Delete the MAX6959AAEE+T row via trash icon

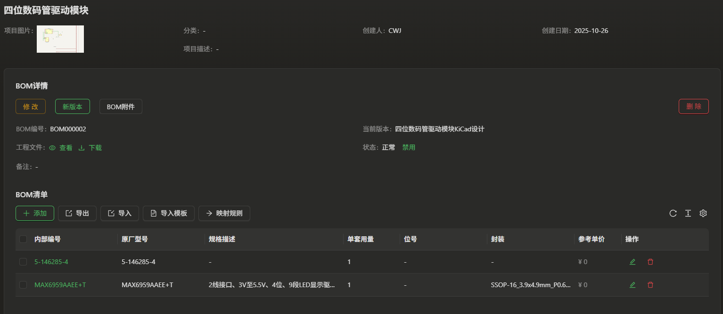pyautogui.click(x=650, y=285)
